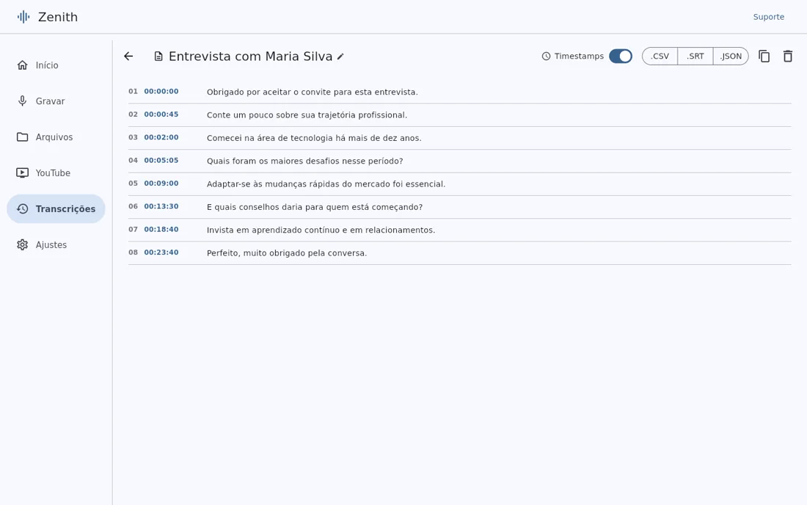Delete the transcription with the trash icon
Viewport: 807px width, 505px height.
pyautogui.click(x=788, y=56)
